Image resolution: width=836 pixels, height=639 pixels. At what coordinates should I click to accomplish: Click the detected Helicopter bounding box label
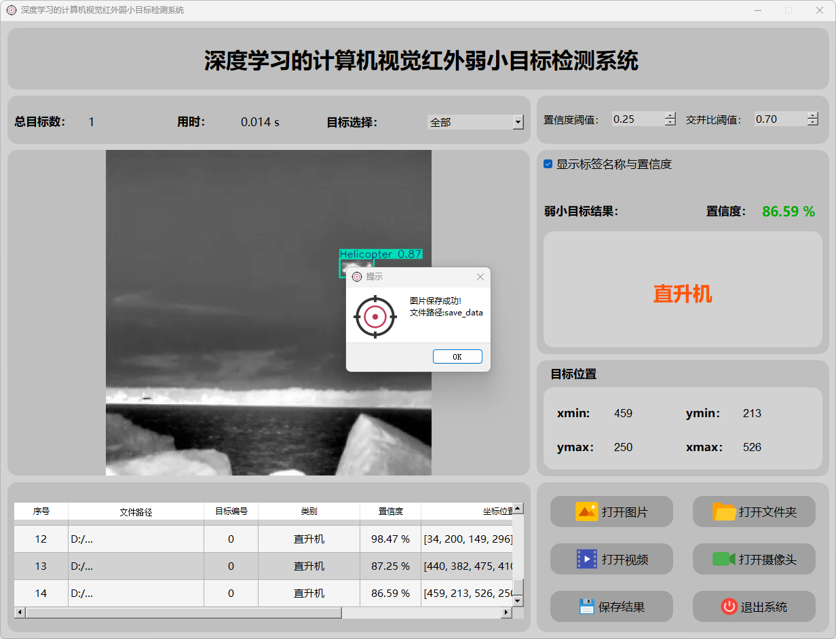click(381, 254)
